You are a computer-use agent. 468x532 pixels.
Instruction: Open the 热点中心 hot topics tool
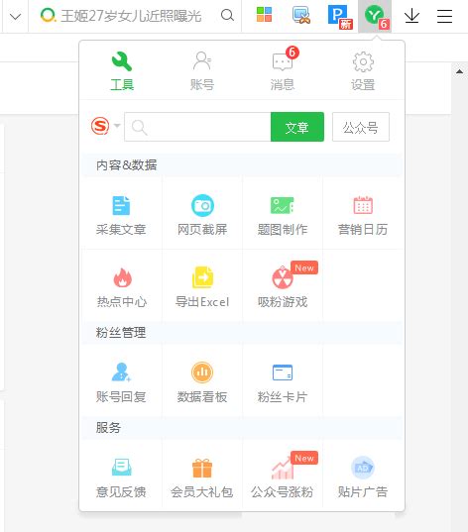click(122, 287)
